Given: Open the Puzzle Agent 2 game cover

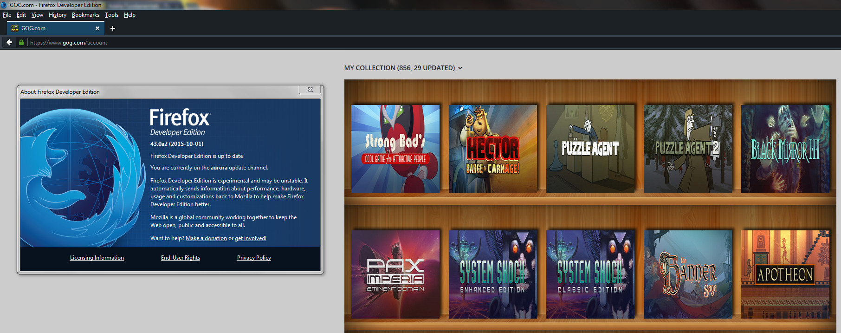Looking at the screenshot, I should (x=688, y=149).
